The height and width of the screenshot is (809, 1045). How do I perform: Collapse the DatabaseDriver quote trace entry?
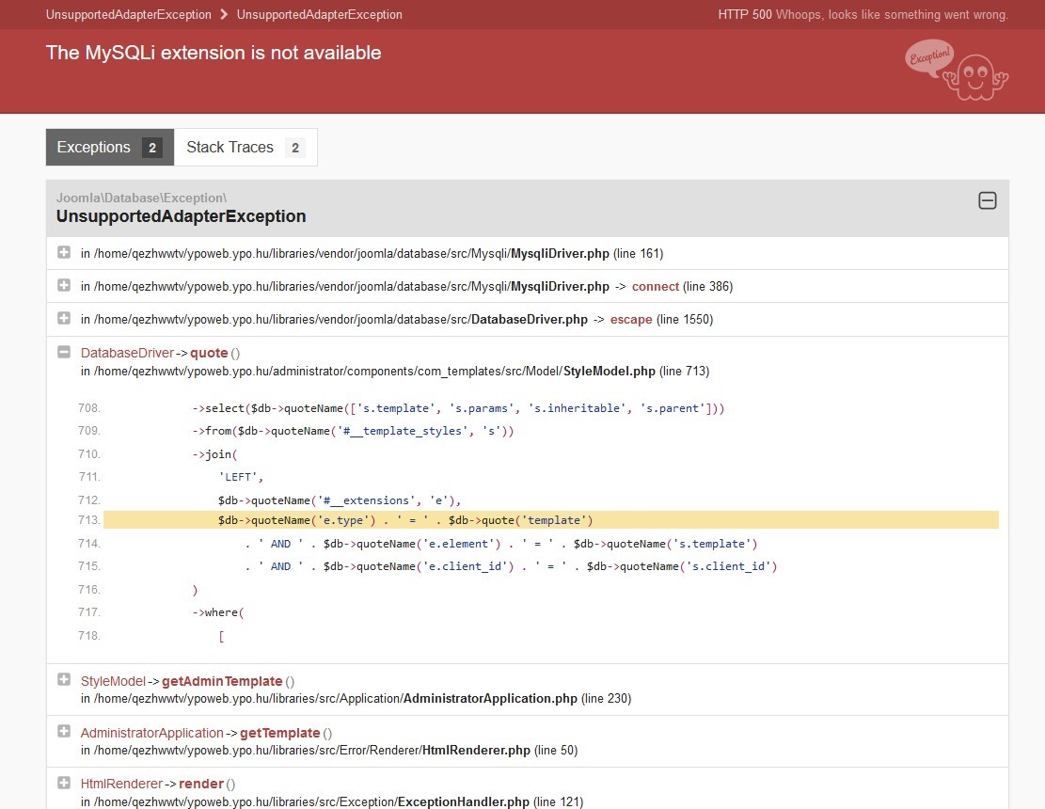click(64, 352)
